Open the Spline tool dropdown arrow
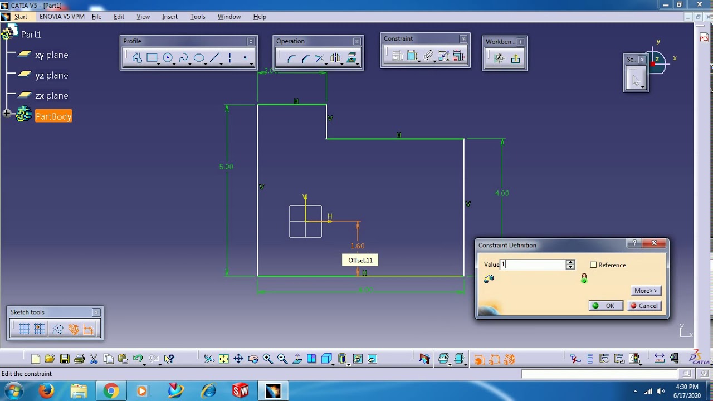The image size is (713, 401). click(190, 64)
